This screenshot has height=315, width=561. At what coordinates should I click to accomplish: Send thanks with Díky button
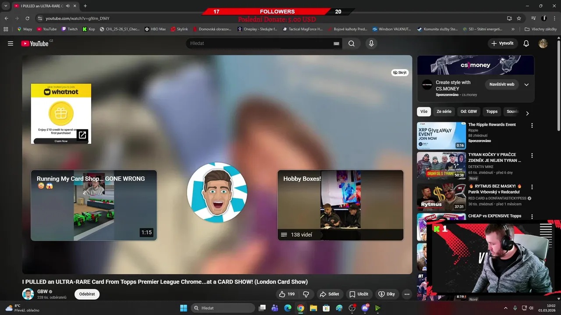(x=387, y=294)
